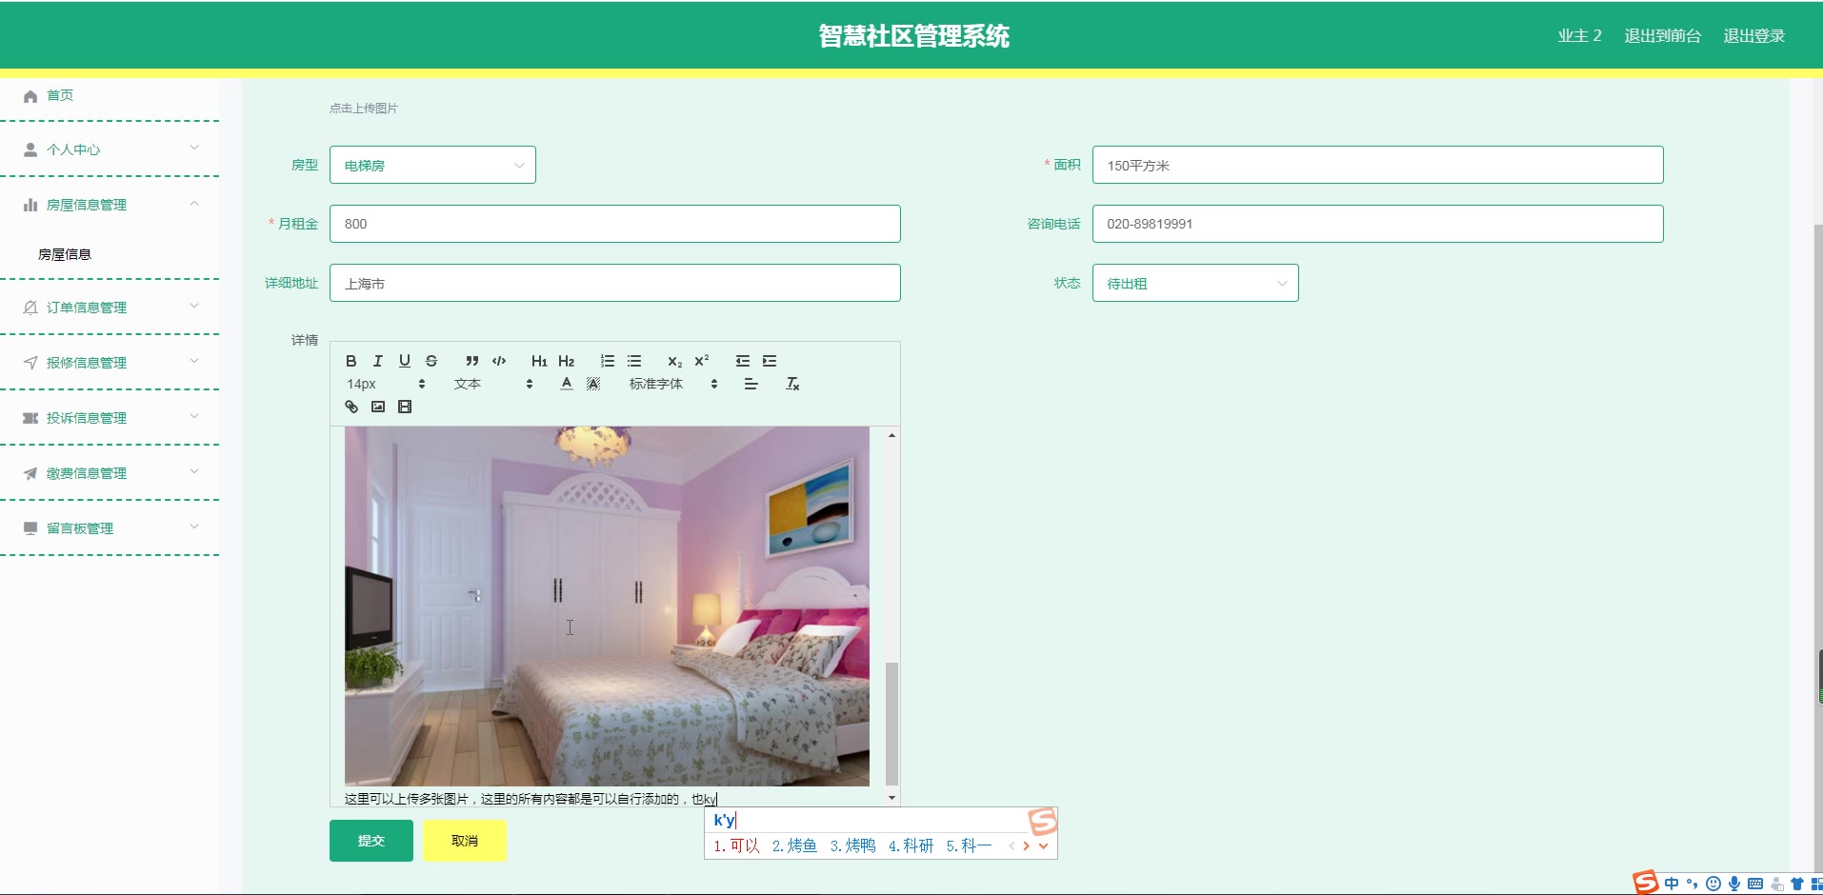Expand the 个人中心 sidebar menu
The height and width of the screenshot is (895, 1823).
point(110,149)
